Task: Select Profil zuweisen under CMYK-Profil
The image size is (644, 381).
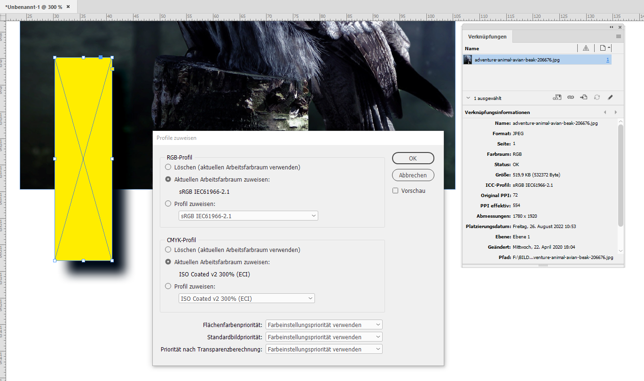Action: [x=168, y=286]
